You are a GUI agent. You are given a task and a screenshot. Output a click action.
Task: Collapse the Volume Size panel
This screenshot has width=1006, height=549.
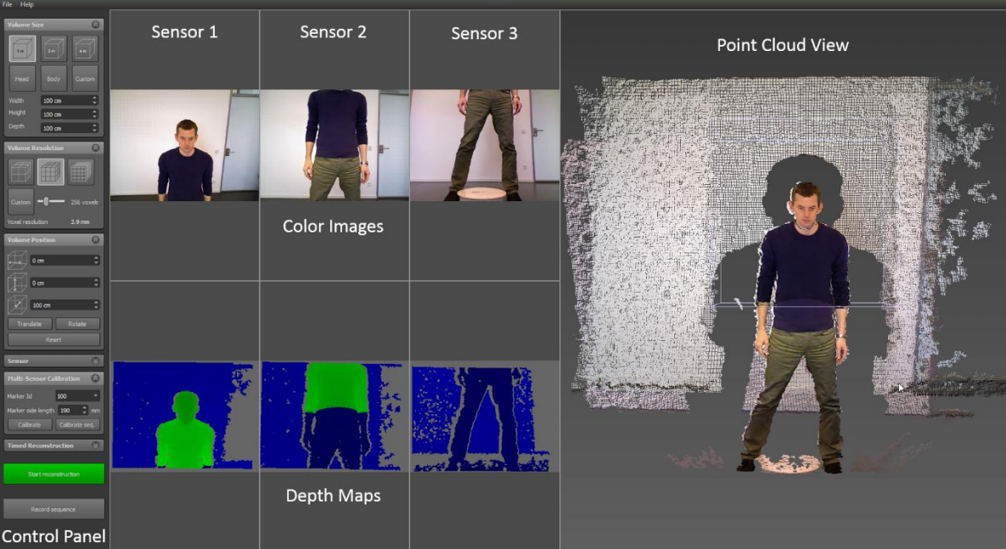click(94, 25)
